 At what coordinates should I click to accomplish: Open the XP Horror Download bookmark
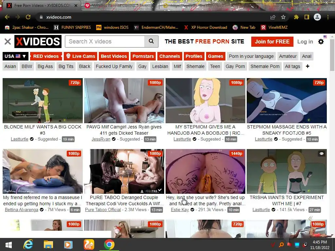(x=205, y=27)
